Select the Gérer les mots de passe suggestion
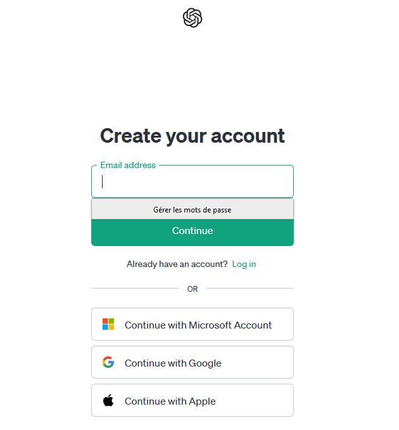The image size is (399, 430). point(193,209)
